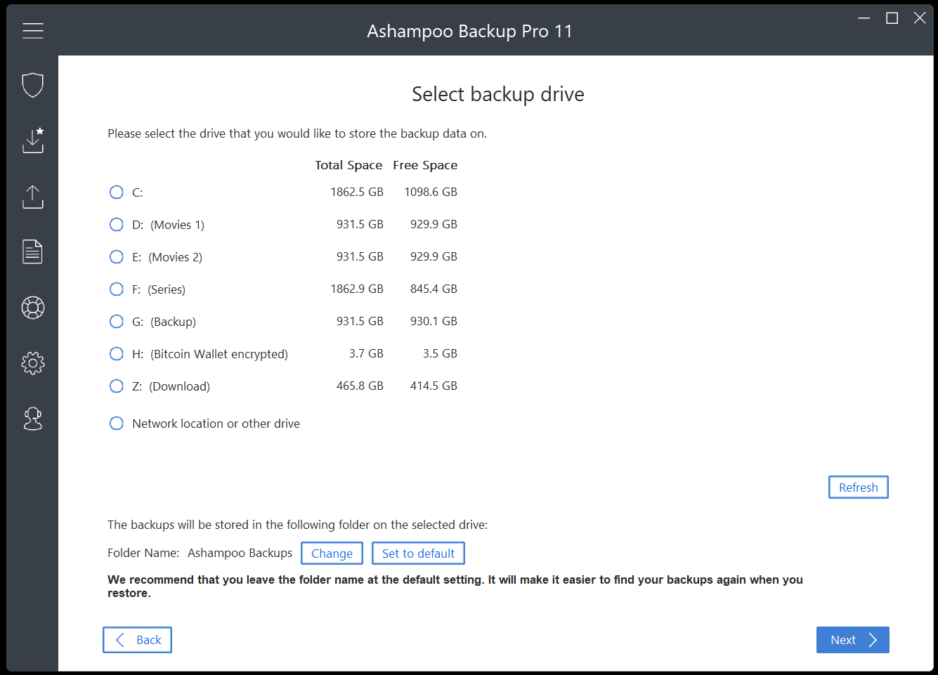This screenshot has height=675, width=938.
Task: Click the new backup download-star icon
Action: (x=33, y=140)
